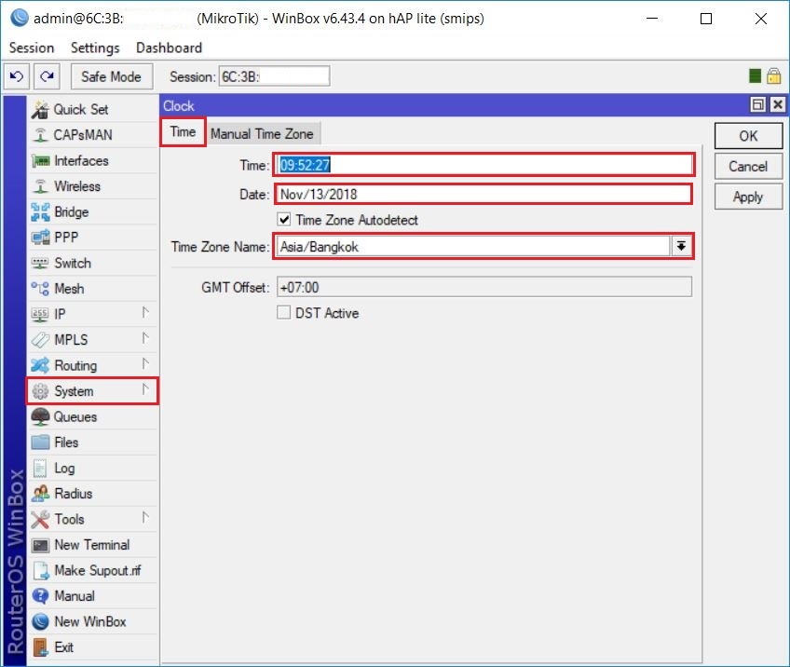Open the Wireless menu icon
Image resolution: width=790 pixels, height=667 pixels.
(x=40, y=186)
